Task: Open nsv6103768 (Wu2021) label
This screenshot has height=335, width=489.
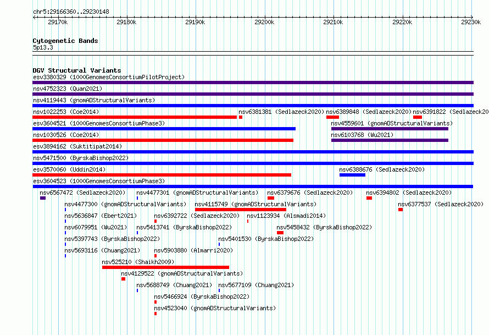Action: (x=362, y=135)
